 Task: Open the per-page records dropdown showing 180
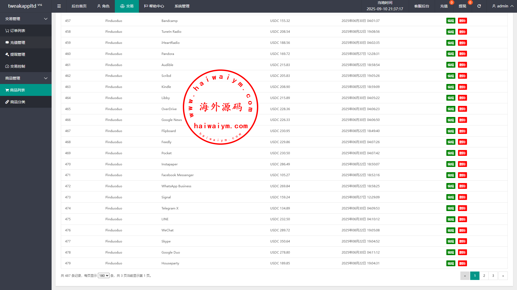click(x=103, y=275)
